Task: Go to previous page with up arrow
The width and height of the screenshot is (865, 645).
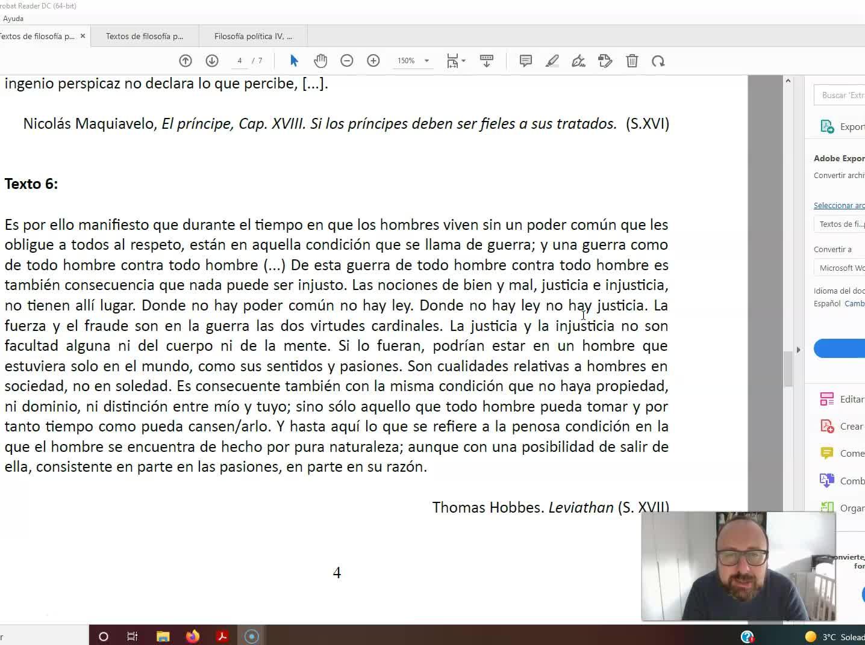Action: click(x=186, y=61)
